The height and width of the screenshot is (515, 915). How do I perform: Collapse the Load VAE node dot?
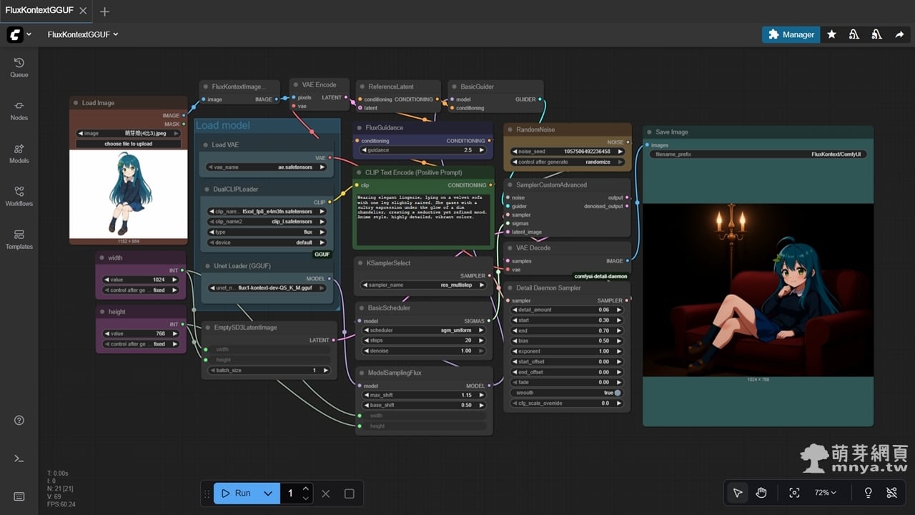[x=204, y=145]
